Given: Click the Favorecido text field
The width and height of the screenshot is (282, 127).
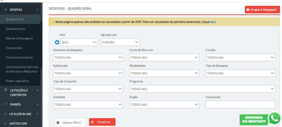Looking at the screenshot, I should click(240, 105).
